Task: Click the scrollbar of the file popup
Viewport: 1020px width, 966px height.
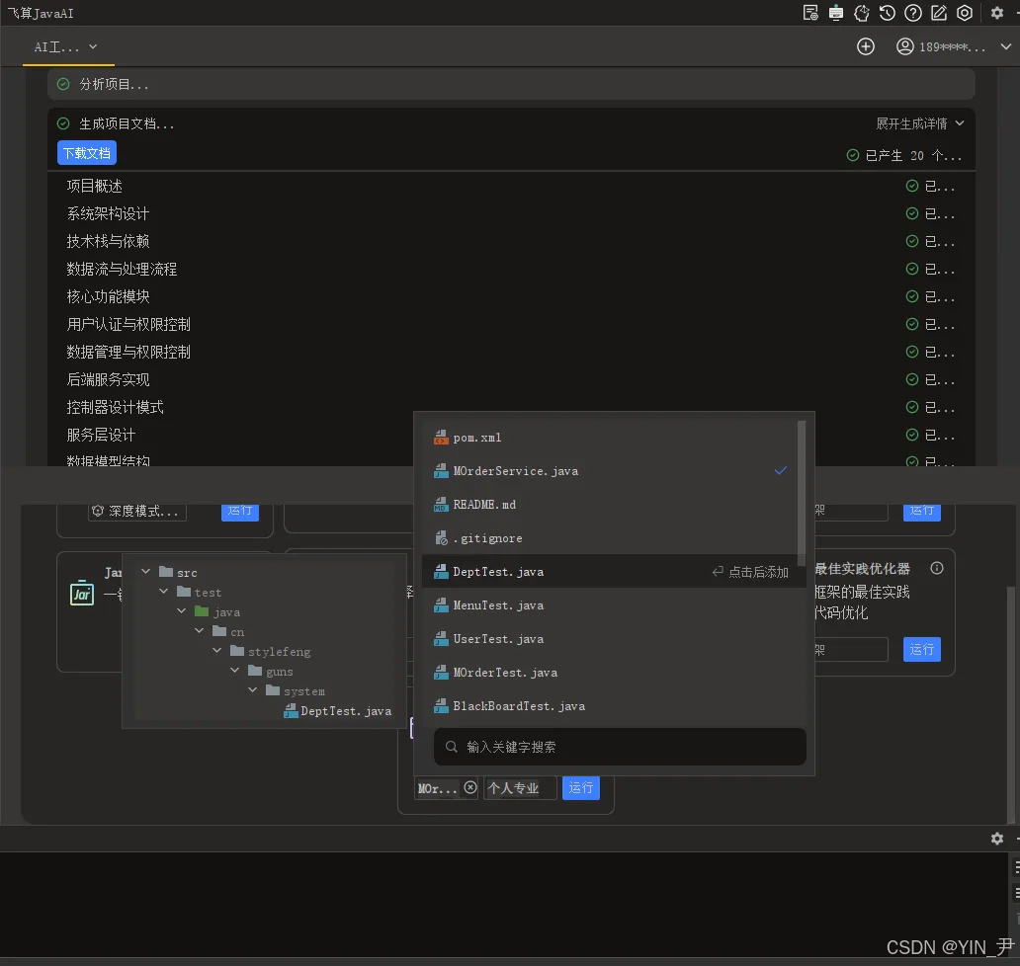Action: tap(802, 494)
